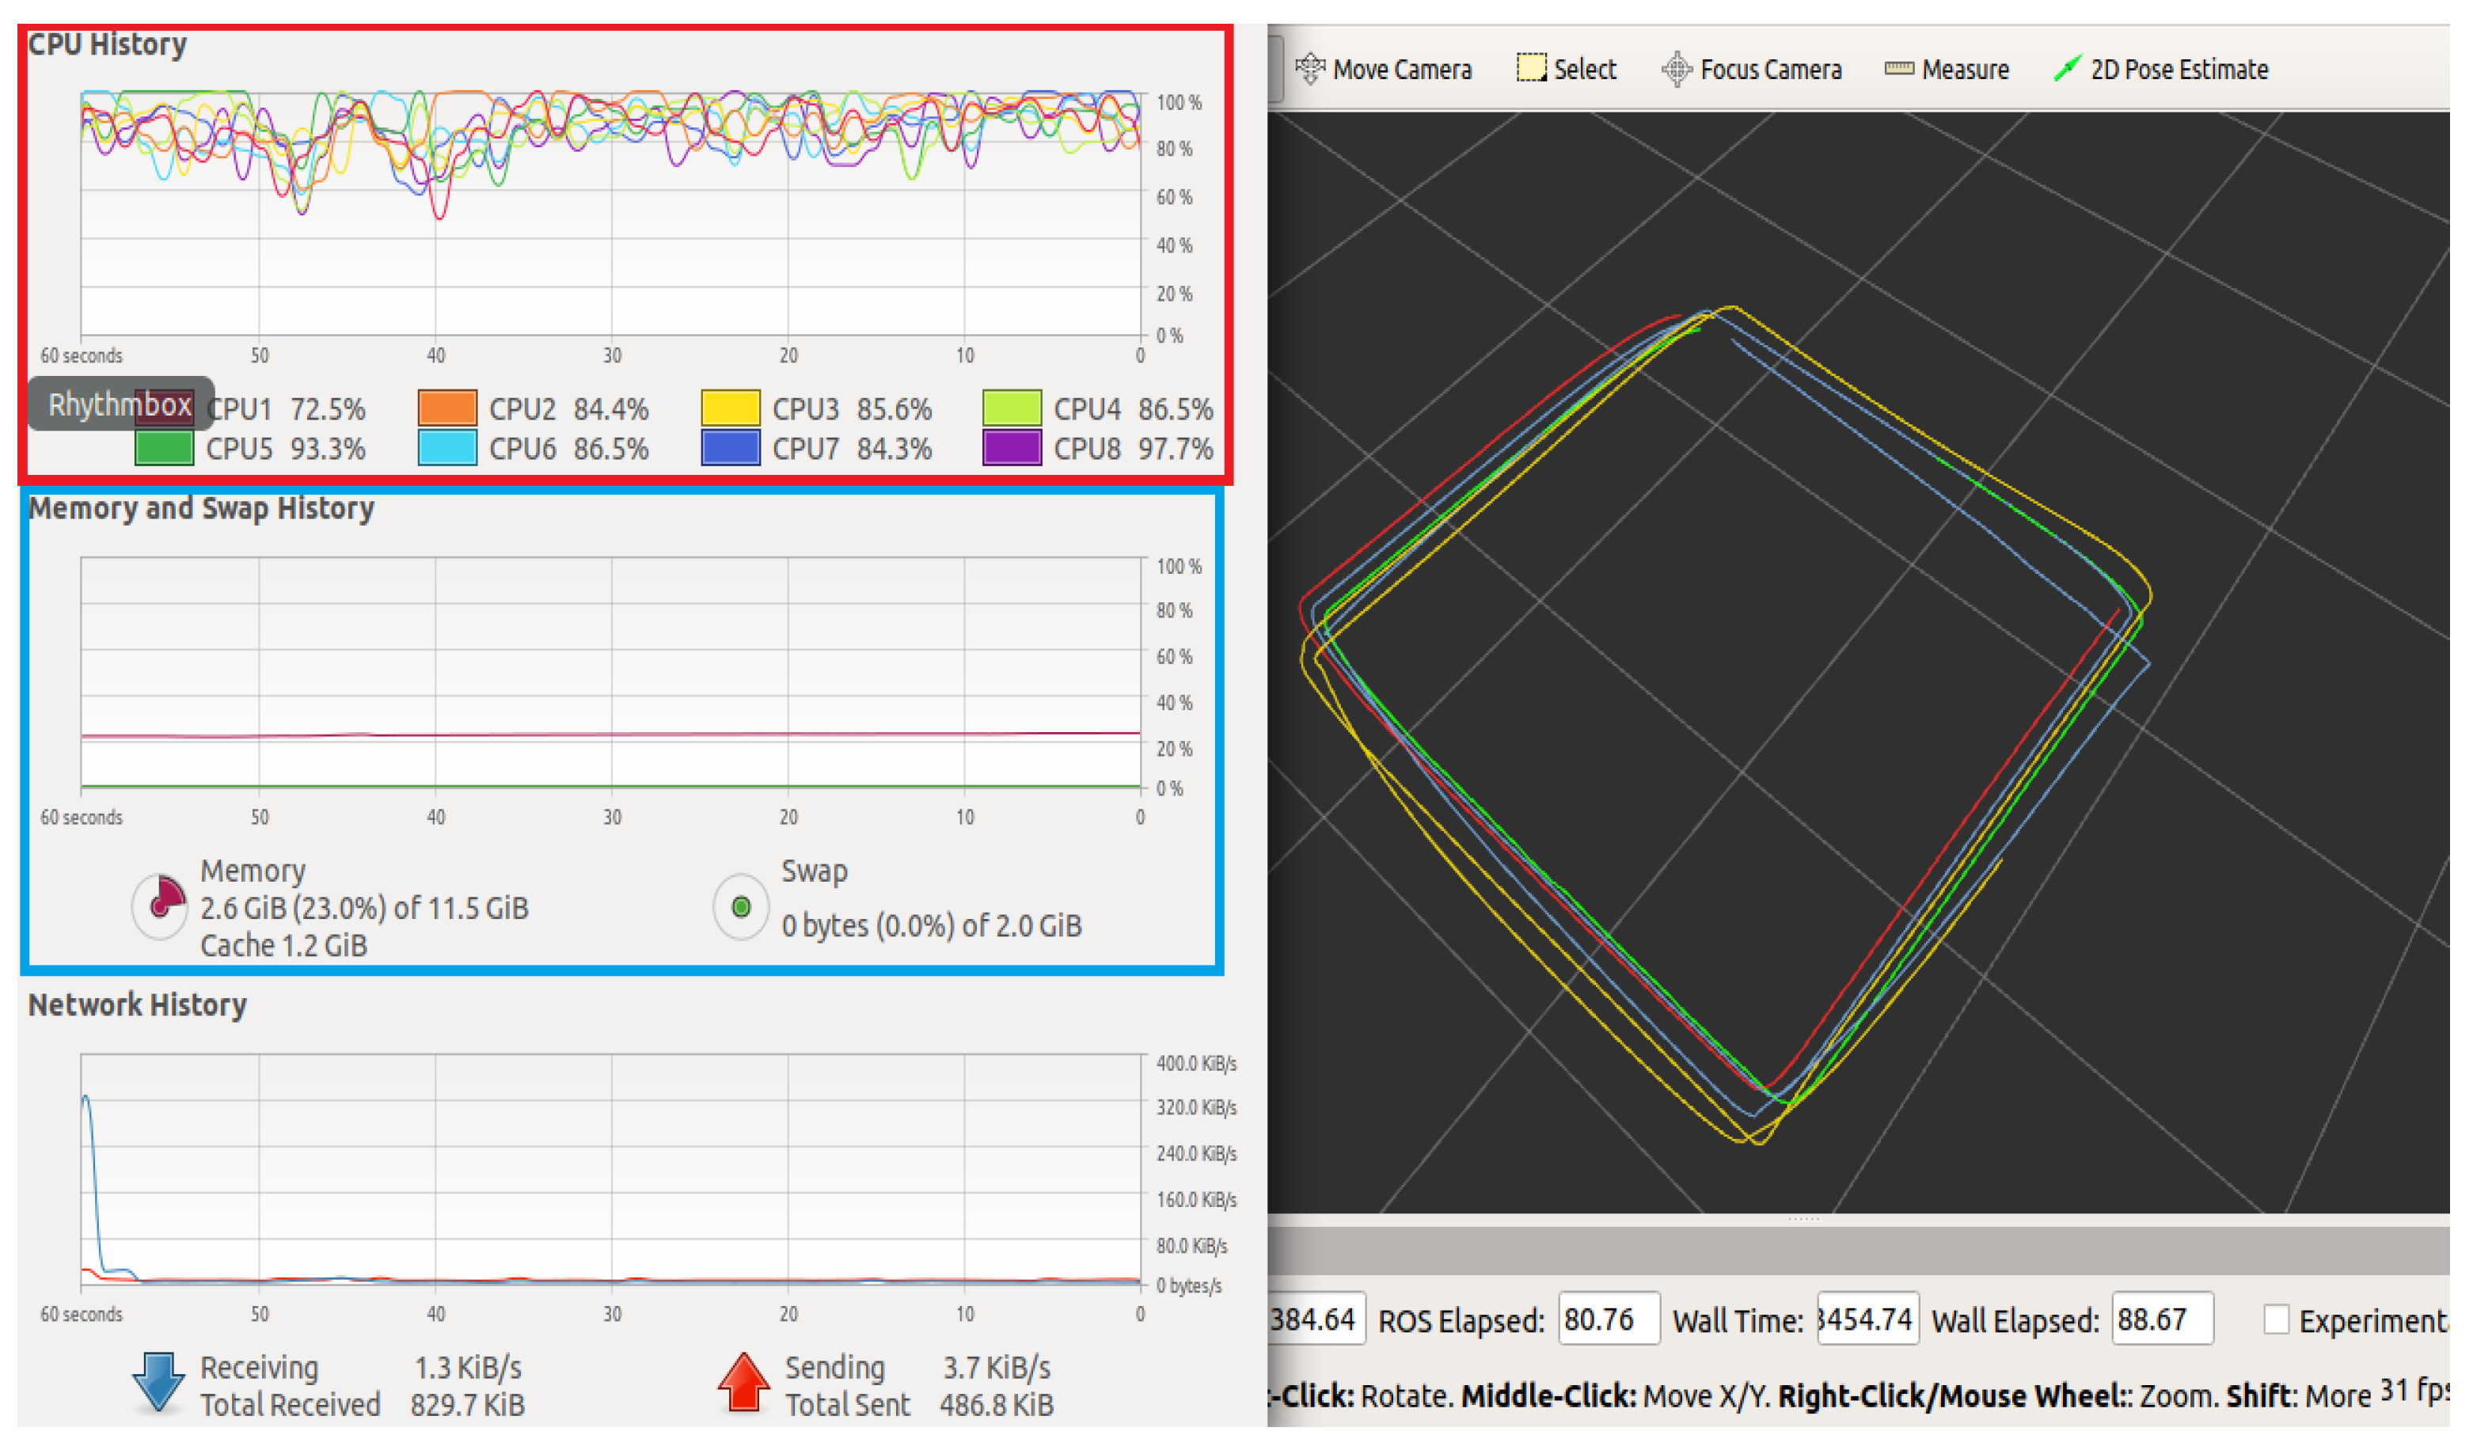2473x1454 pixels.
Task: Choose the Focus Camera tool
Action: tap(1751, 70)
